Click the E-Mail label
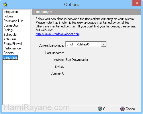Viewport: 143px width, 114px height. pos(59,67)
